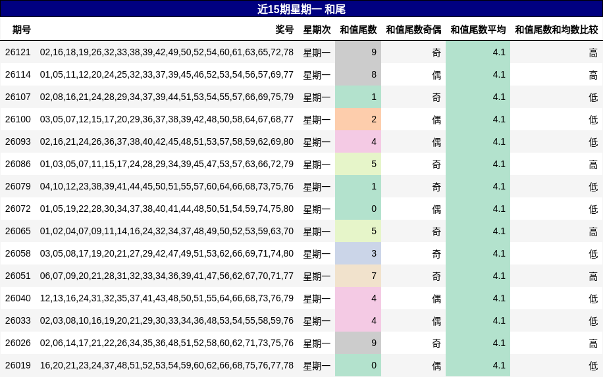Click the 和值尾数 column header
The width and height of the screenshot is (603, 377).
coord(358,30)
